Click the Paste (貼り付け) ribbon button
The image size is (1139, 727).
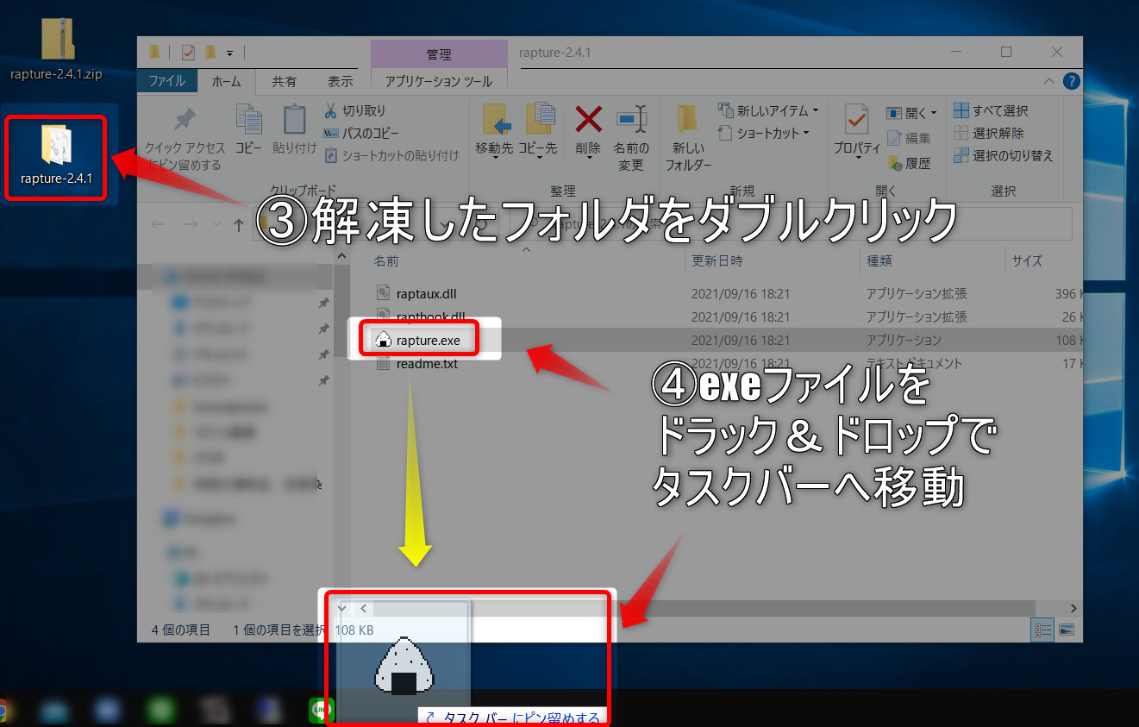pyautogui.click(x=295, y=129)
